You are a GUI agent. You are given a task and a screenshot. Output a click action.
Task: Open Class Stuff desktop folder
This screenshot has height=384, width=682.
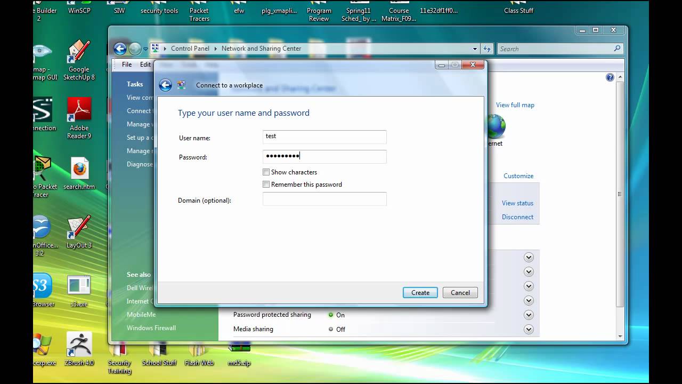[518, 7]
